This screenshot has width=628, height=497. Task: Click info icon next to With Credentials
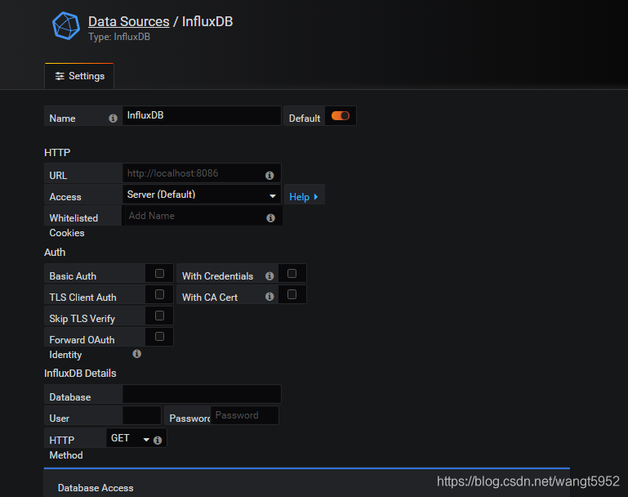click(269, 275)
